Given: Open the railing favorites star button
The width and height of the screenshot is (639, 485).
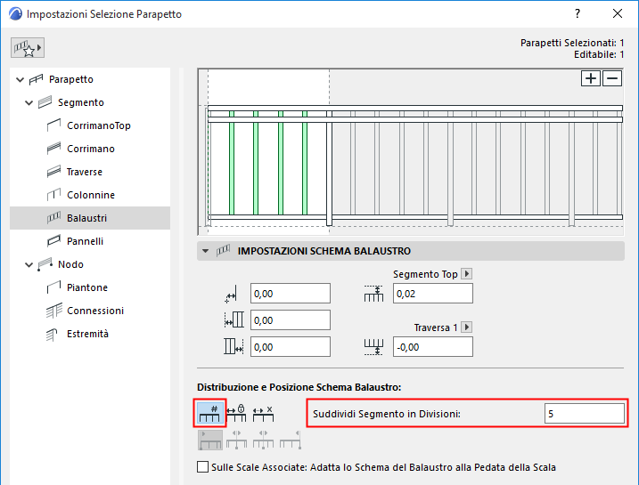Looking at the screenshot, I should (x=28, y=47).
